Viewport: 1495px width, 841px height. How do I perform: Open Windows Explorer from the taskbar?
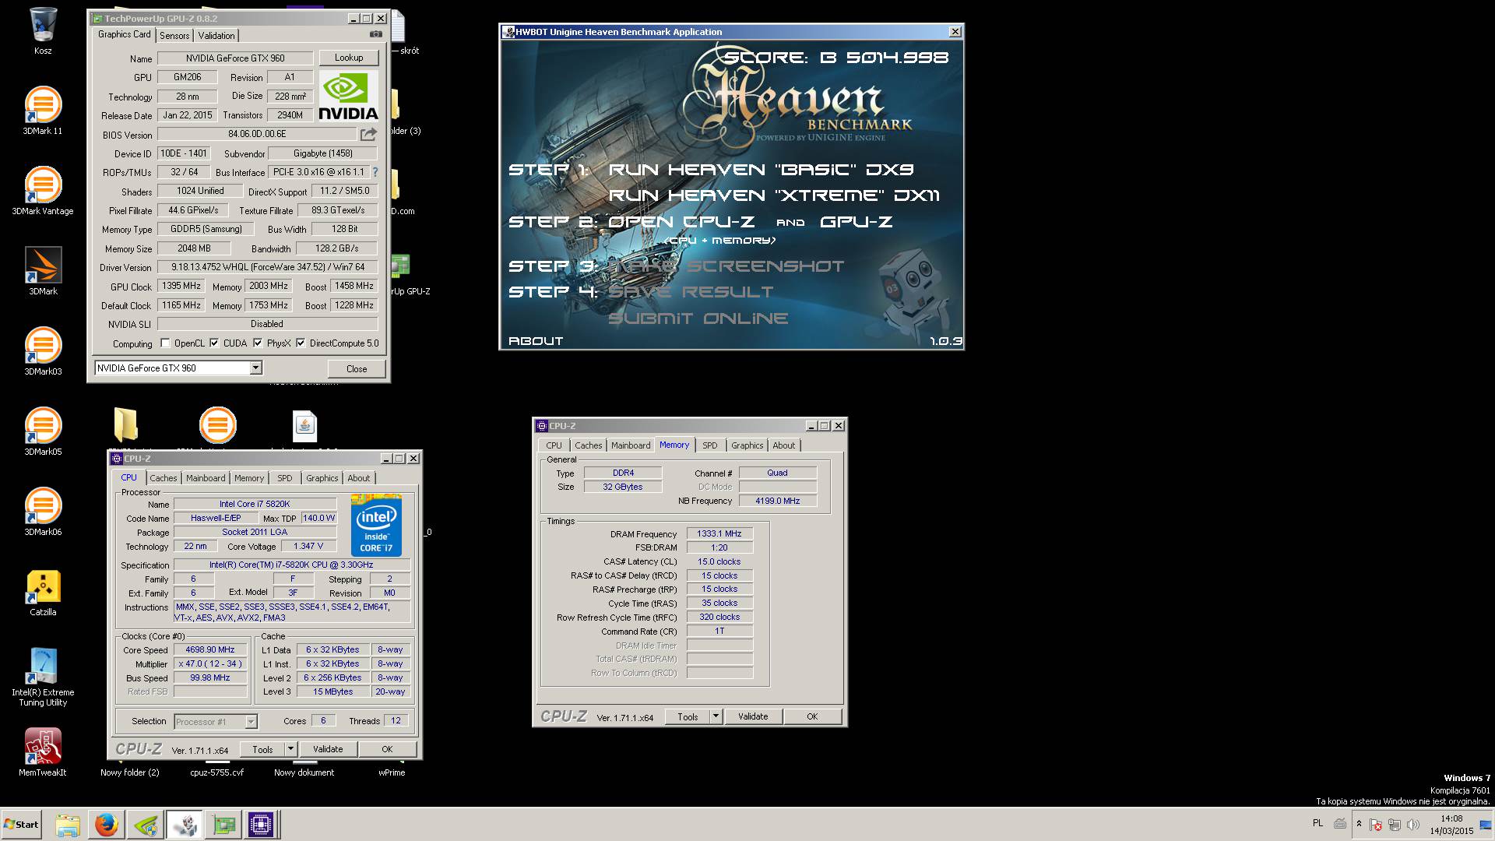pos(68,825)
